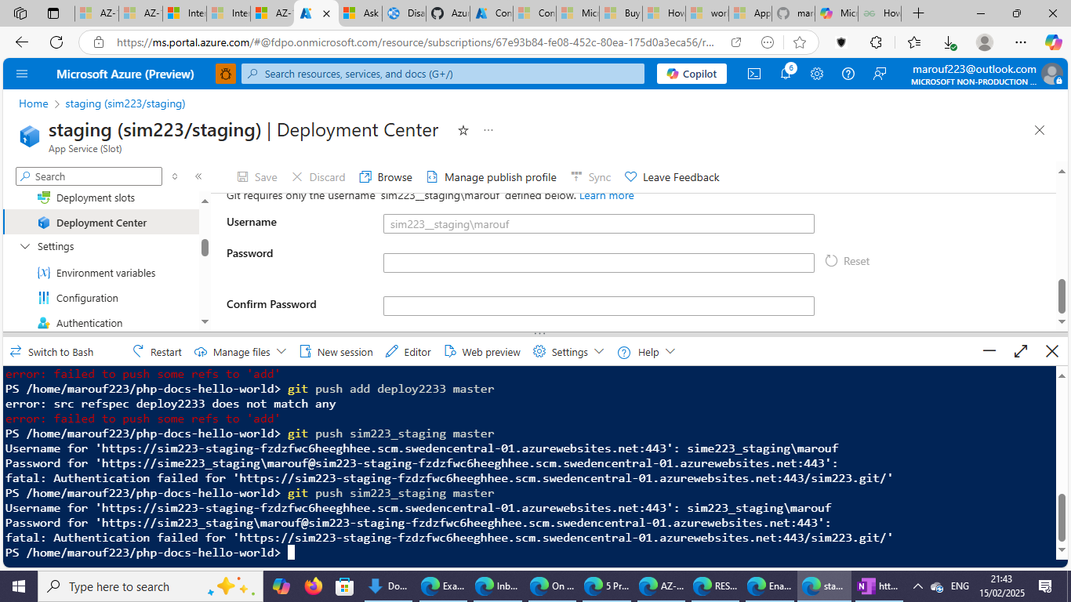Image resolution: width=1071 pixels, height=602 pixels.
Task: Click the Password field
Action: 599,263
